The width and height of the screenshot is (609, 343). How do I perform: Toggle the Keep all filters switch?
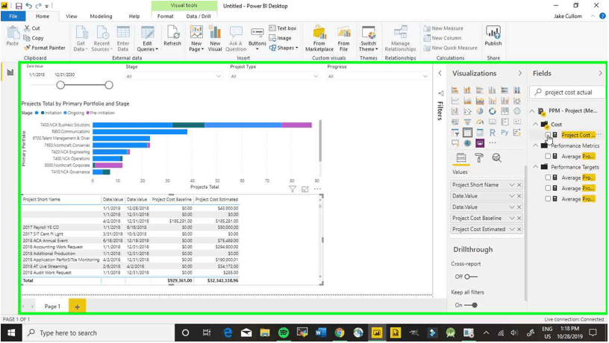tap(471, 305)
